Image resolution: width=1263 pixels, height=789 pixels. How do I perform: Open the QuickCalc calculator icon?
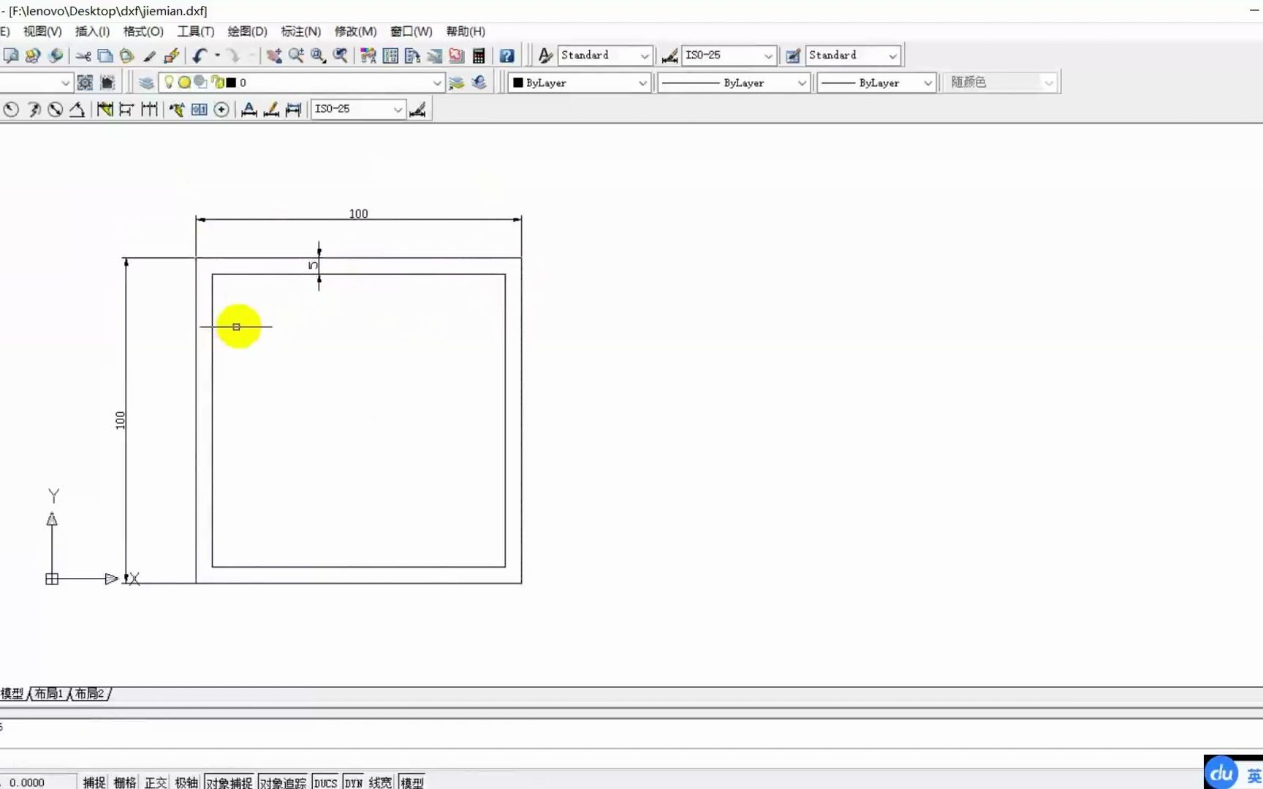pyautogui.click(x=479, y=56)
